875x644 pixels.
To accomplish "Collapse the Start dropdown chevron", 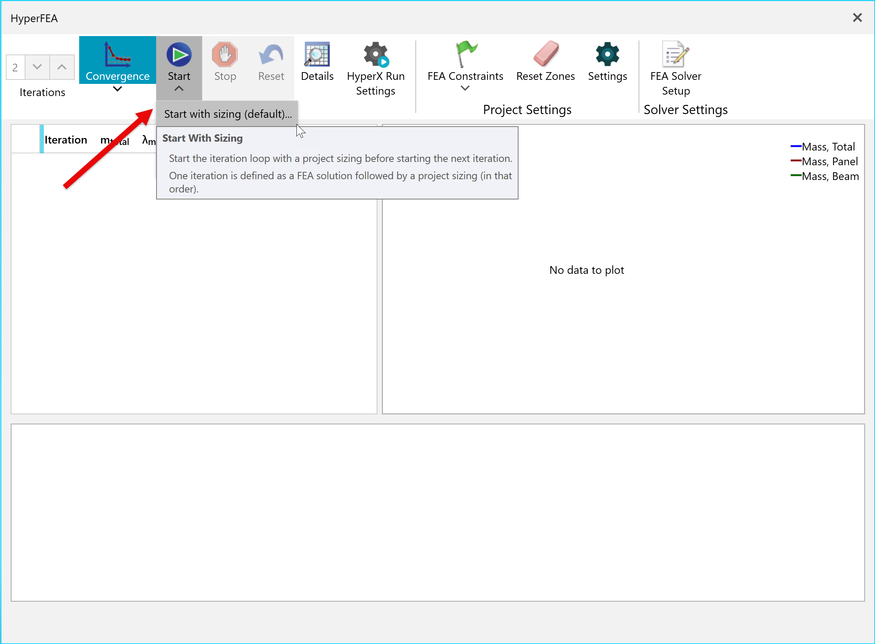I will pos(179,88).
